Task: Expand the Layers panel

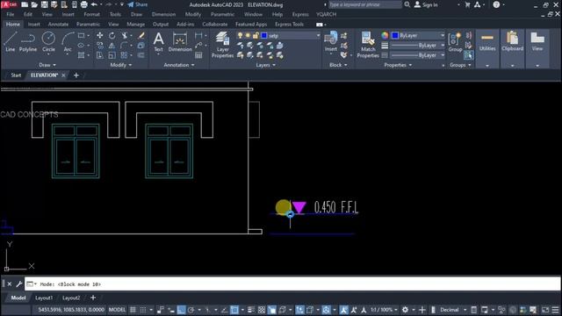Action: coord(265,65)
